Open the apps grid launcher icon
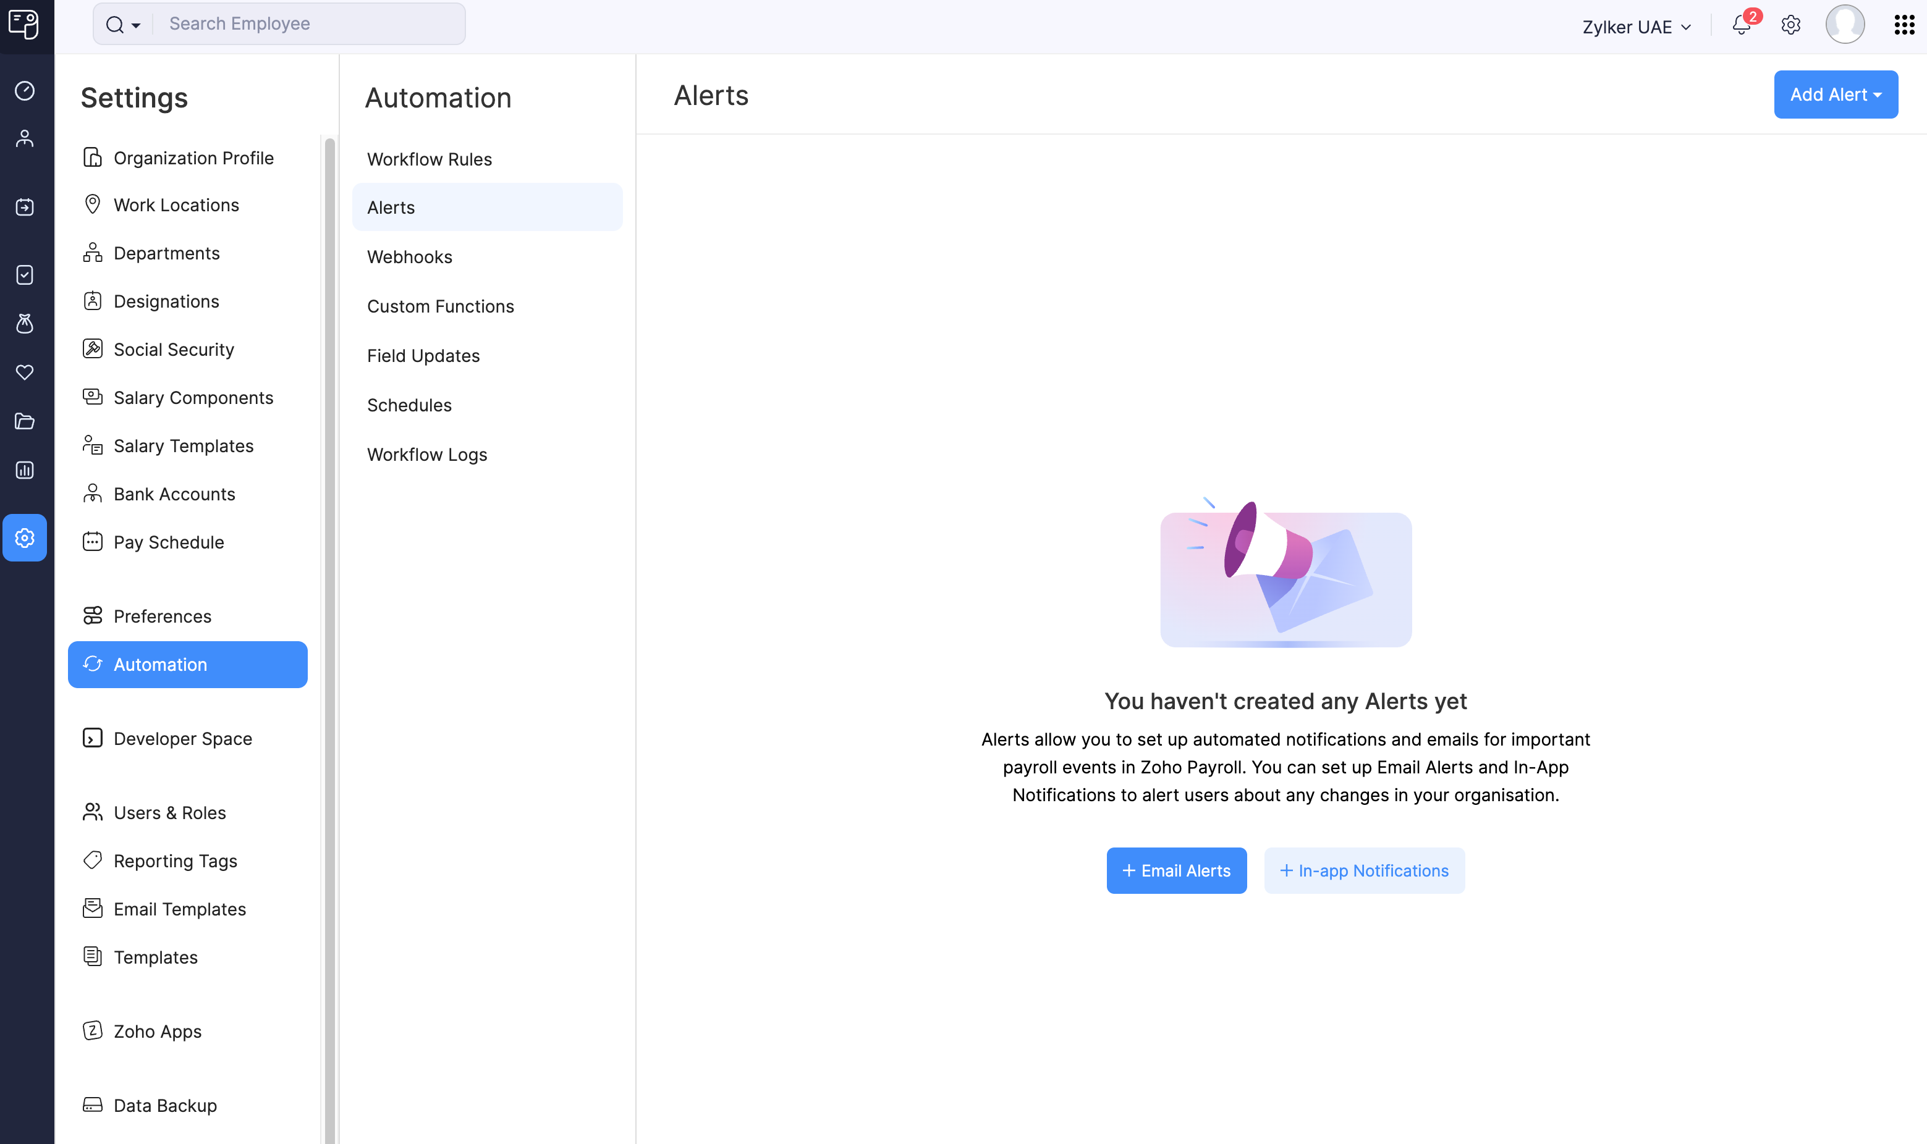1927x1144 pixels. pos(1904,25)
